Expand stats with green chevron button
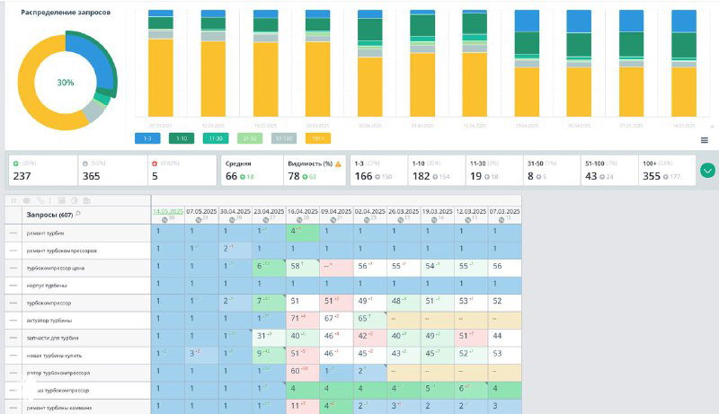 click(707, 171)
